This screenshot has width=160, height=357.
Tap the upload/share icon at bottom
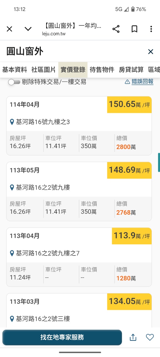coord(133,337)
